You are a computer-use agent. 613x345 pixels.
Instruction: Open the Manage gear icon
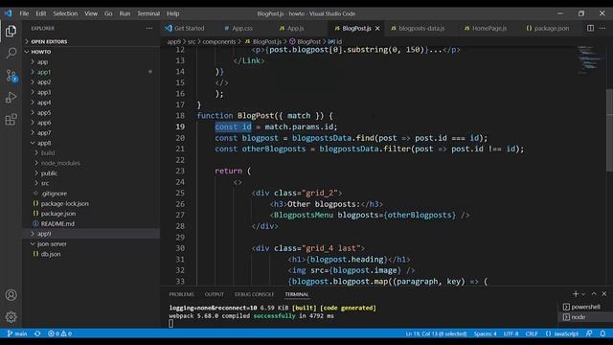click(11, 317)
